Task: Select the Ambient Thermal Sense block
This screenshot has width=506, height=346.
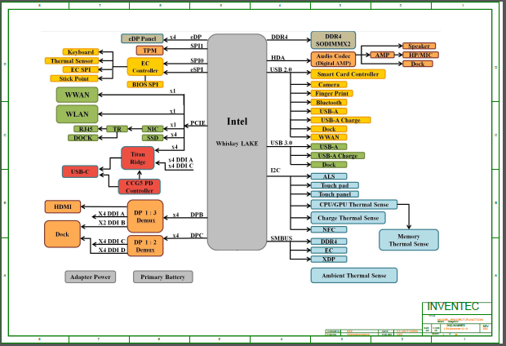Action: pyautogui.click(x=353, y=275)
